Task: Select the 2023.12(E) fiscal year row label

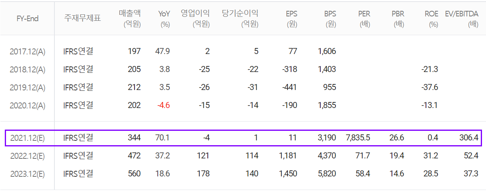Action: pyautogui.click(x=28, y=174)
